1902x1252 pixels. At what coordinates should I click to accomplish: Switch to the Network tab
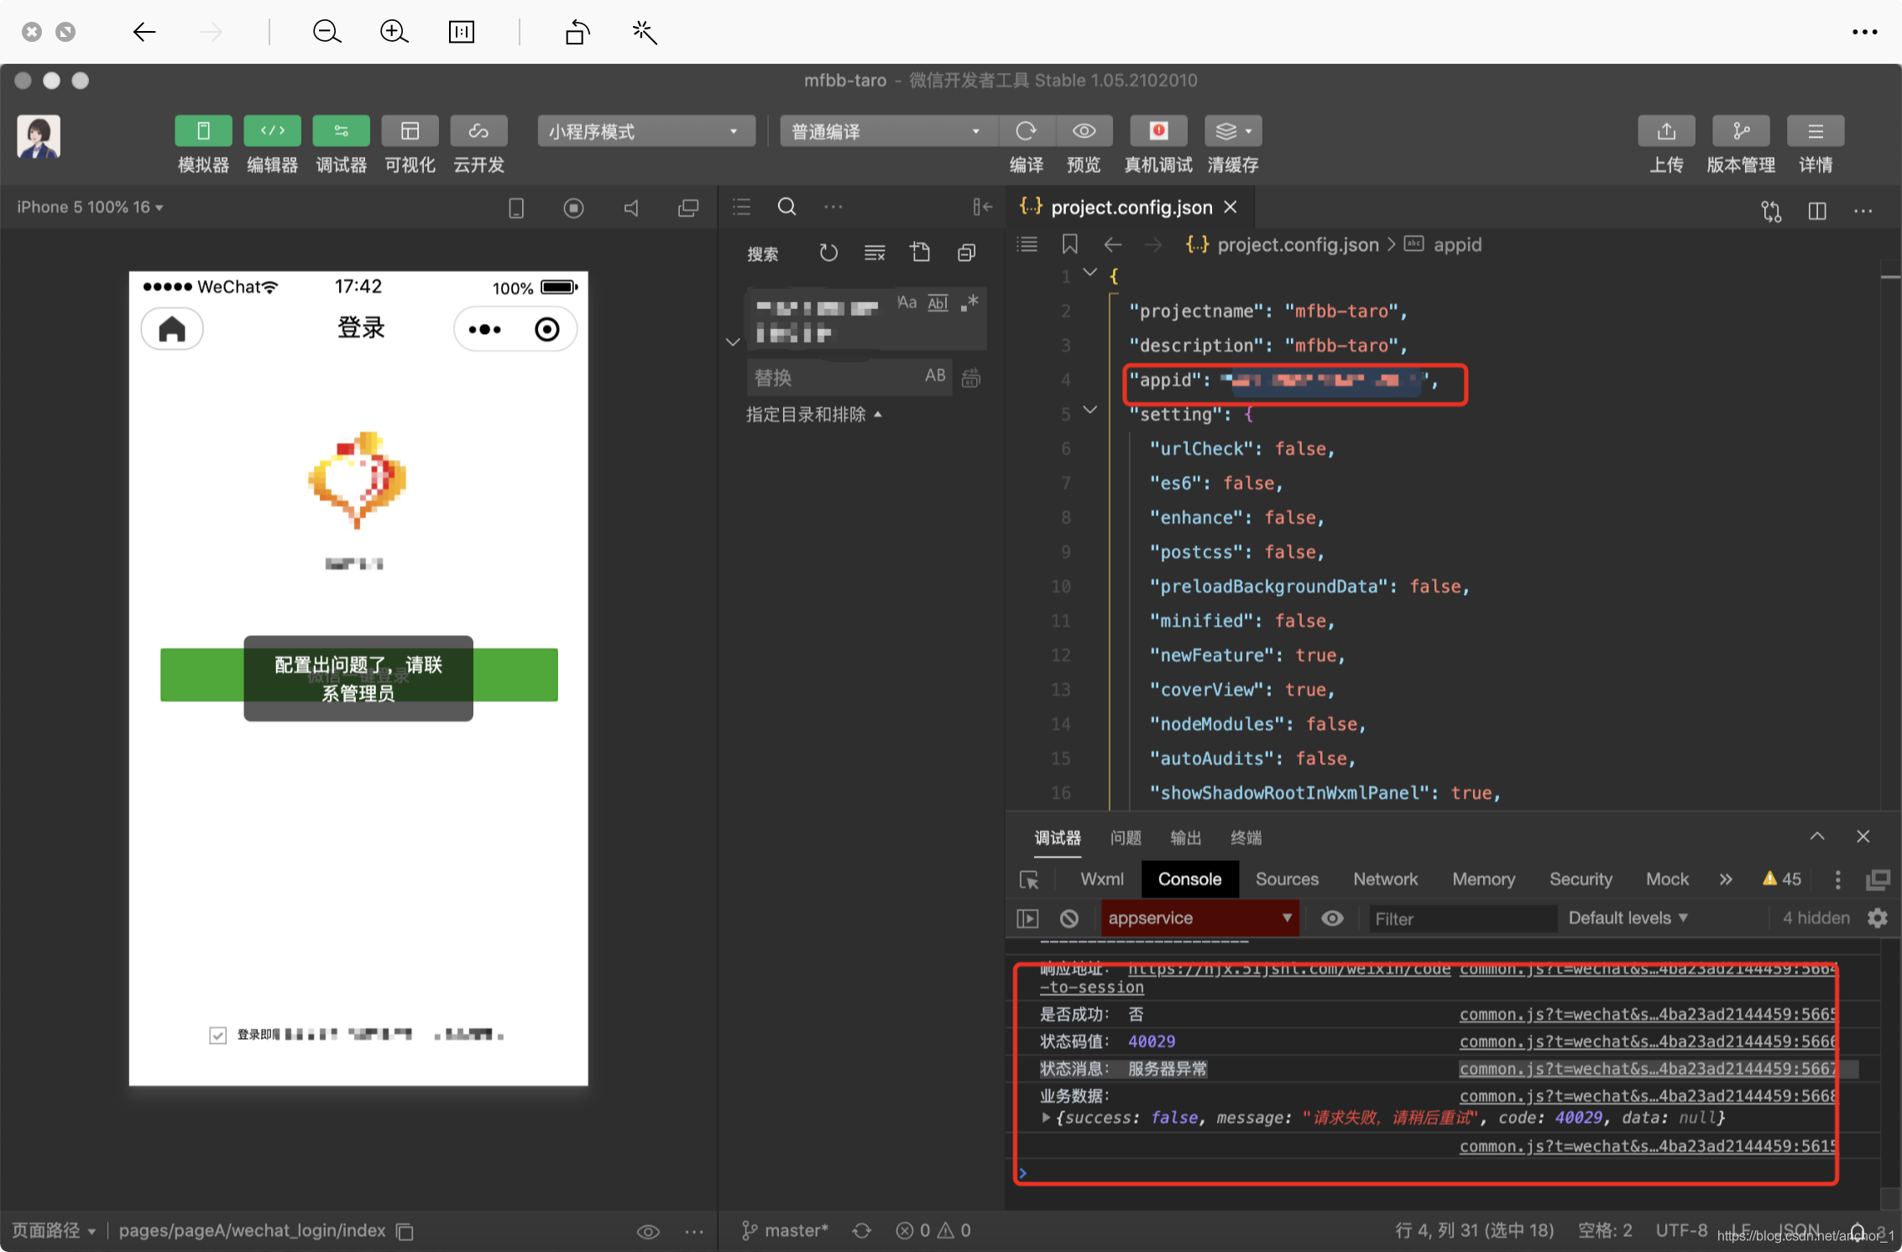click(1385, 879)
